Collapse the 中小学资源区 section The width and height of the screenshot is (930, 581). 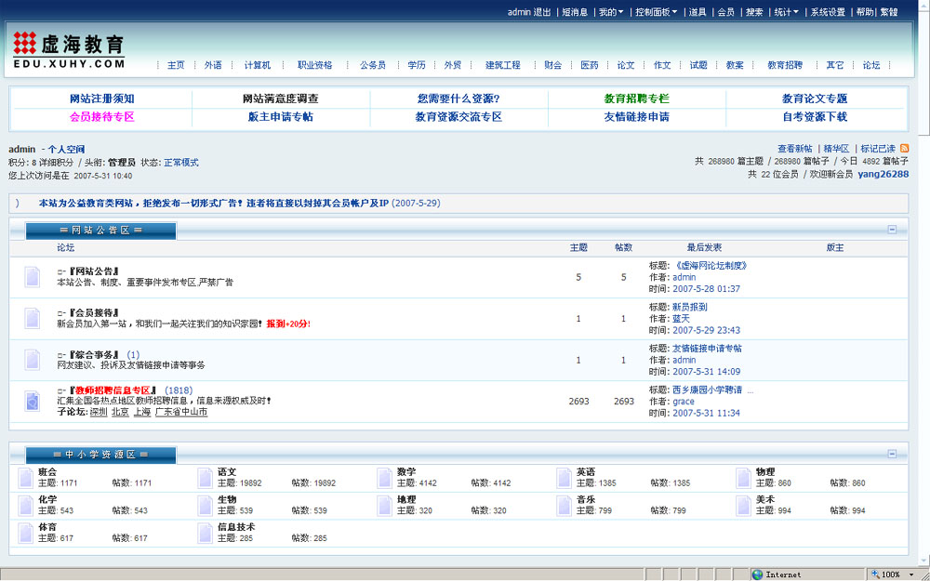pyautogui.click(x=892, y=454)
